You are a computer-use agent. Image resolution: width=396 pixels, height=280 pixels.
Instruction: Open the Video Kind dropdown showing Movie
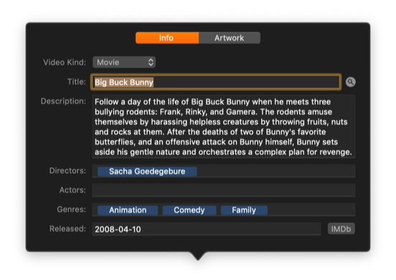click(x=124, y=62)
